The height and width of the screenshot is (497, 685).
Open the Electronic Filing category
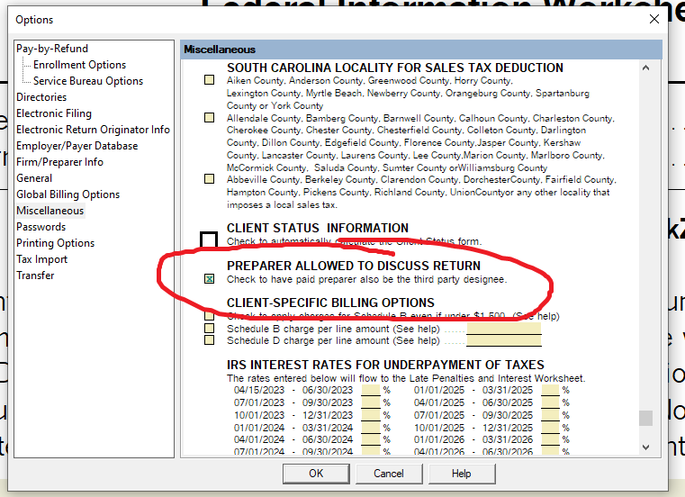click(x=54, y=113)
